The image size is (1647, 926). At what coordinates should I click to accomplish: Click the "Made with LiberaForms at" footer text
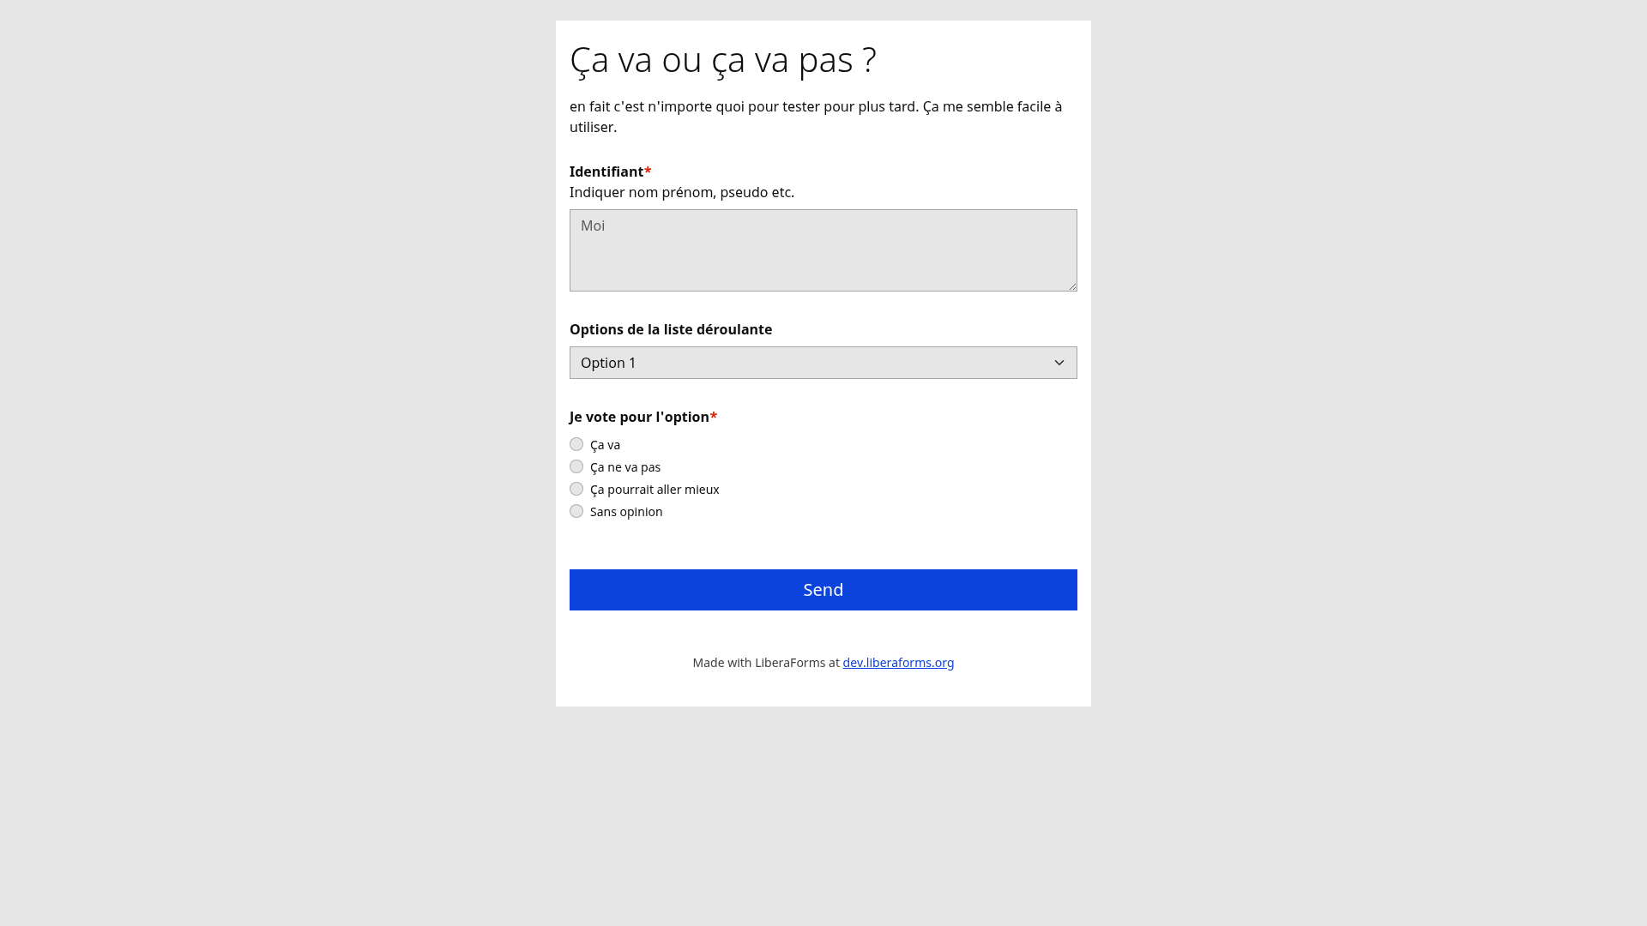766,663
